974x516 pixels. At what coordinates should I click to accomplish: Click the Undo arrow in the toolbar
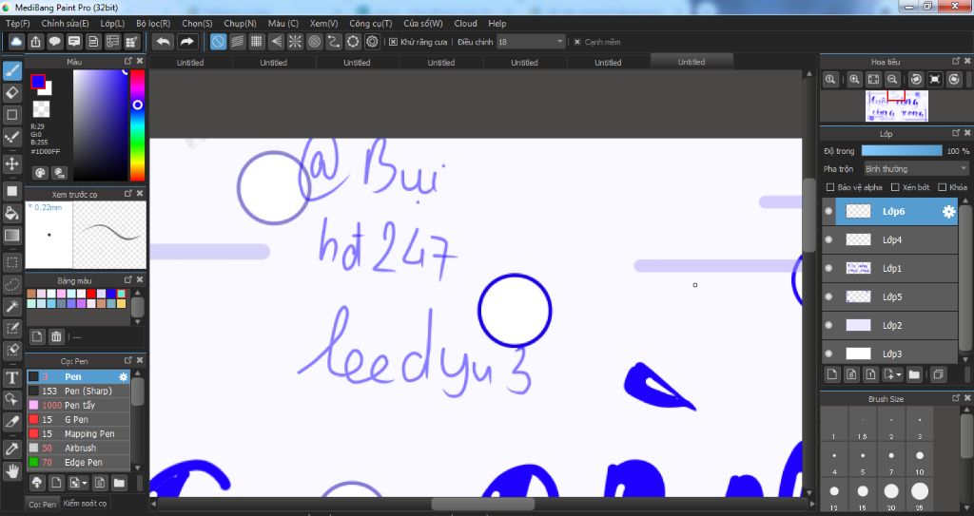click(x=164, y=42)
